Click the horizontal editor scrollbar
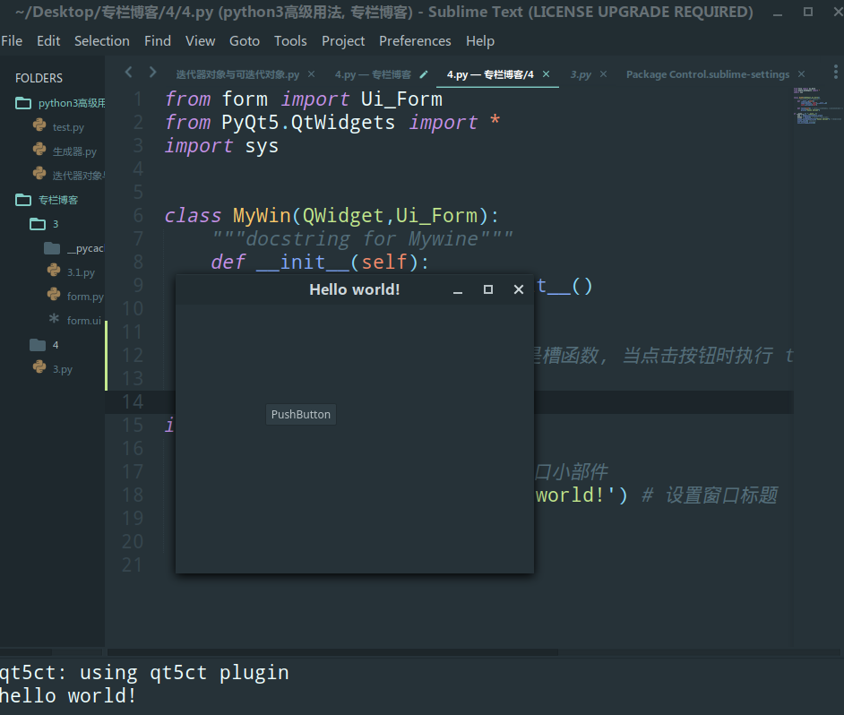The image size is (844, 715). point(332,652)
